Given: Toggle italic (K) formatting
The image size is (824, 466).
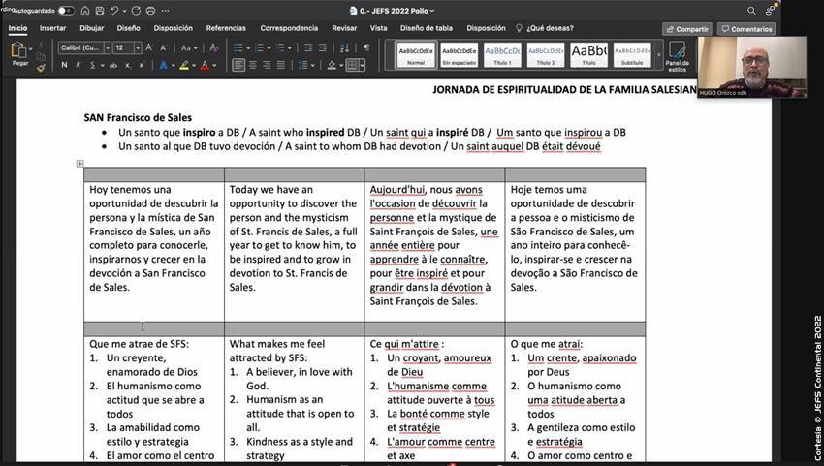Looking at the screenshot, I should pyautogui.click(x=79, y=65).
